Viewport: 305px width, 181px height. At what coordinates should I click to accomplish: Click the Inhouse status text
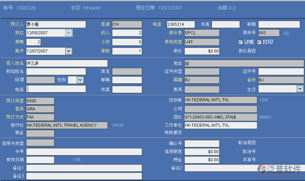92,8
